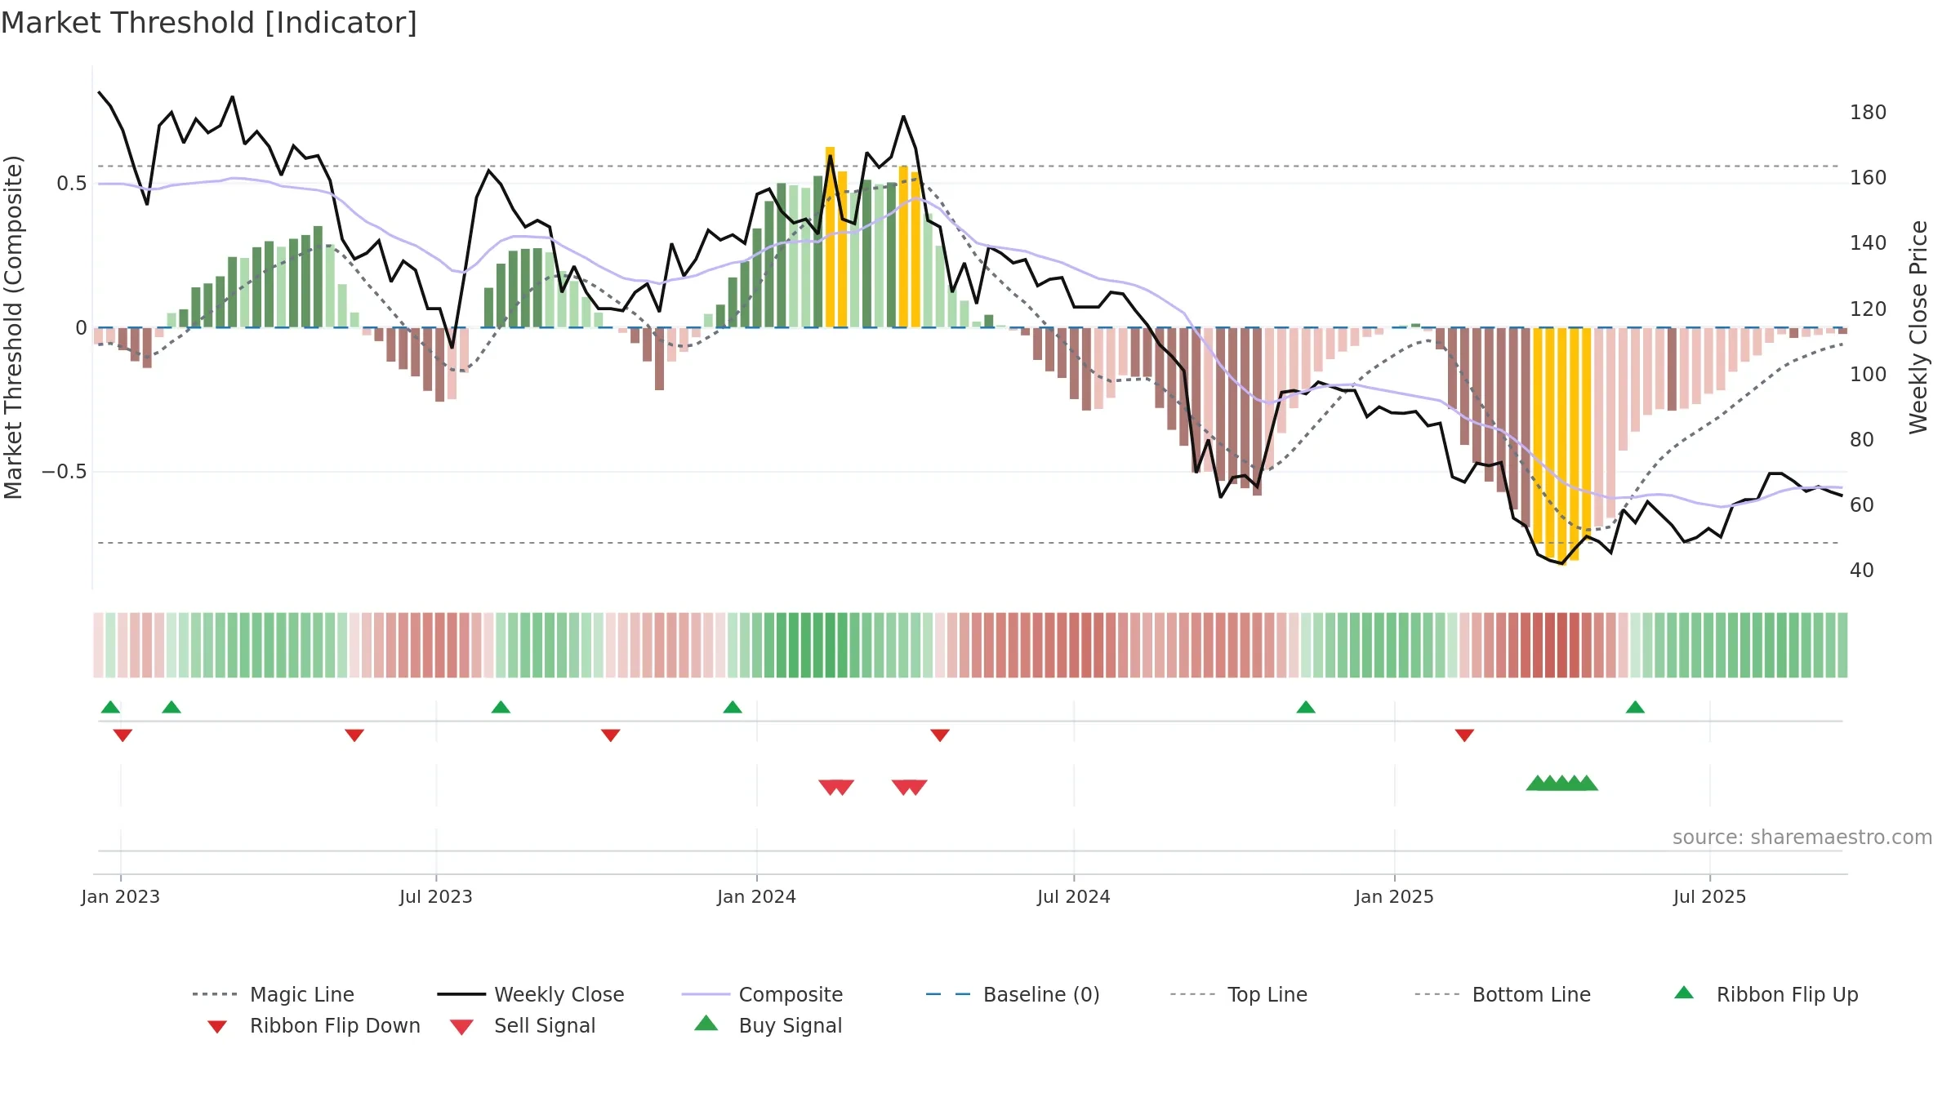Click the Jan 2023 axis label
Screen dimensions: 1960x1102
point(121,896)
